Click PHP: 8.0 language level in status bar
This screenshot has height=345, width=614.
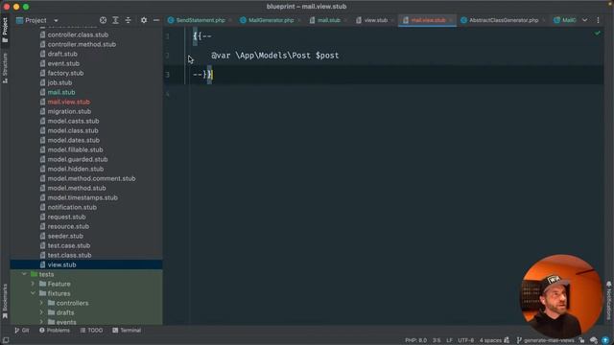[415, 340]
